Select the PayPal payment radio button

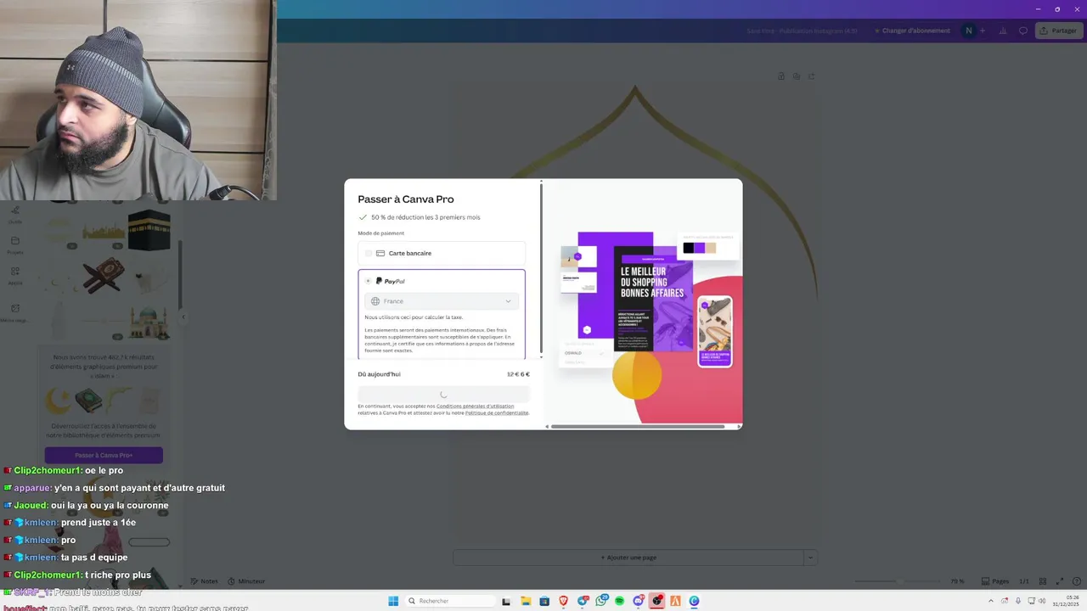[x=368, y=281]
